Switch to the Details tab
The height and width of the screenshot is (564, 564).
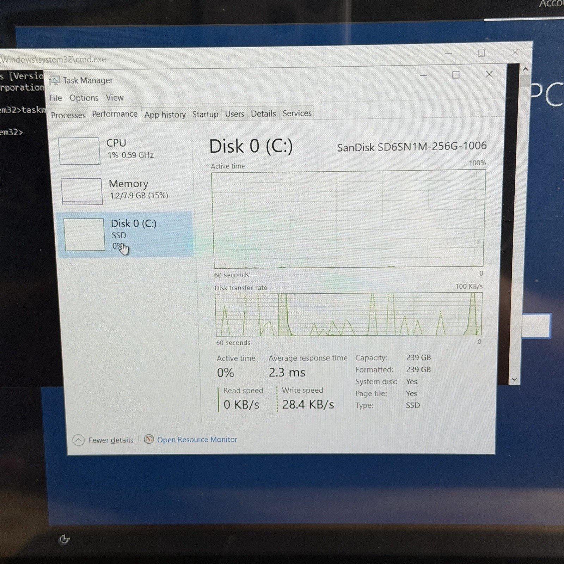(x=263, y=114)
